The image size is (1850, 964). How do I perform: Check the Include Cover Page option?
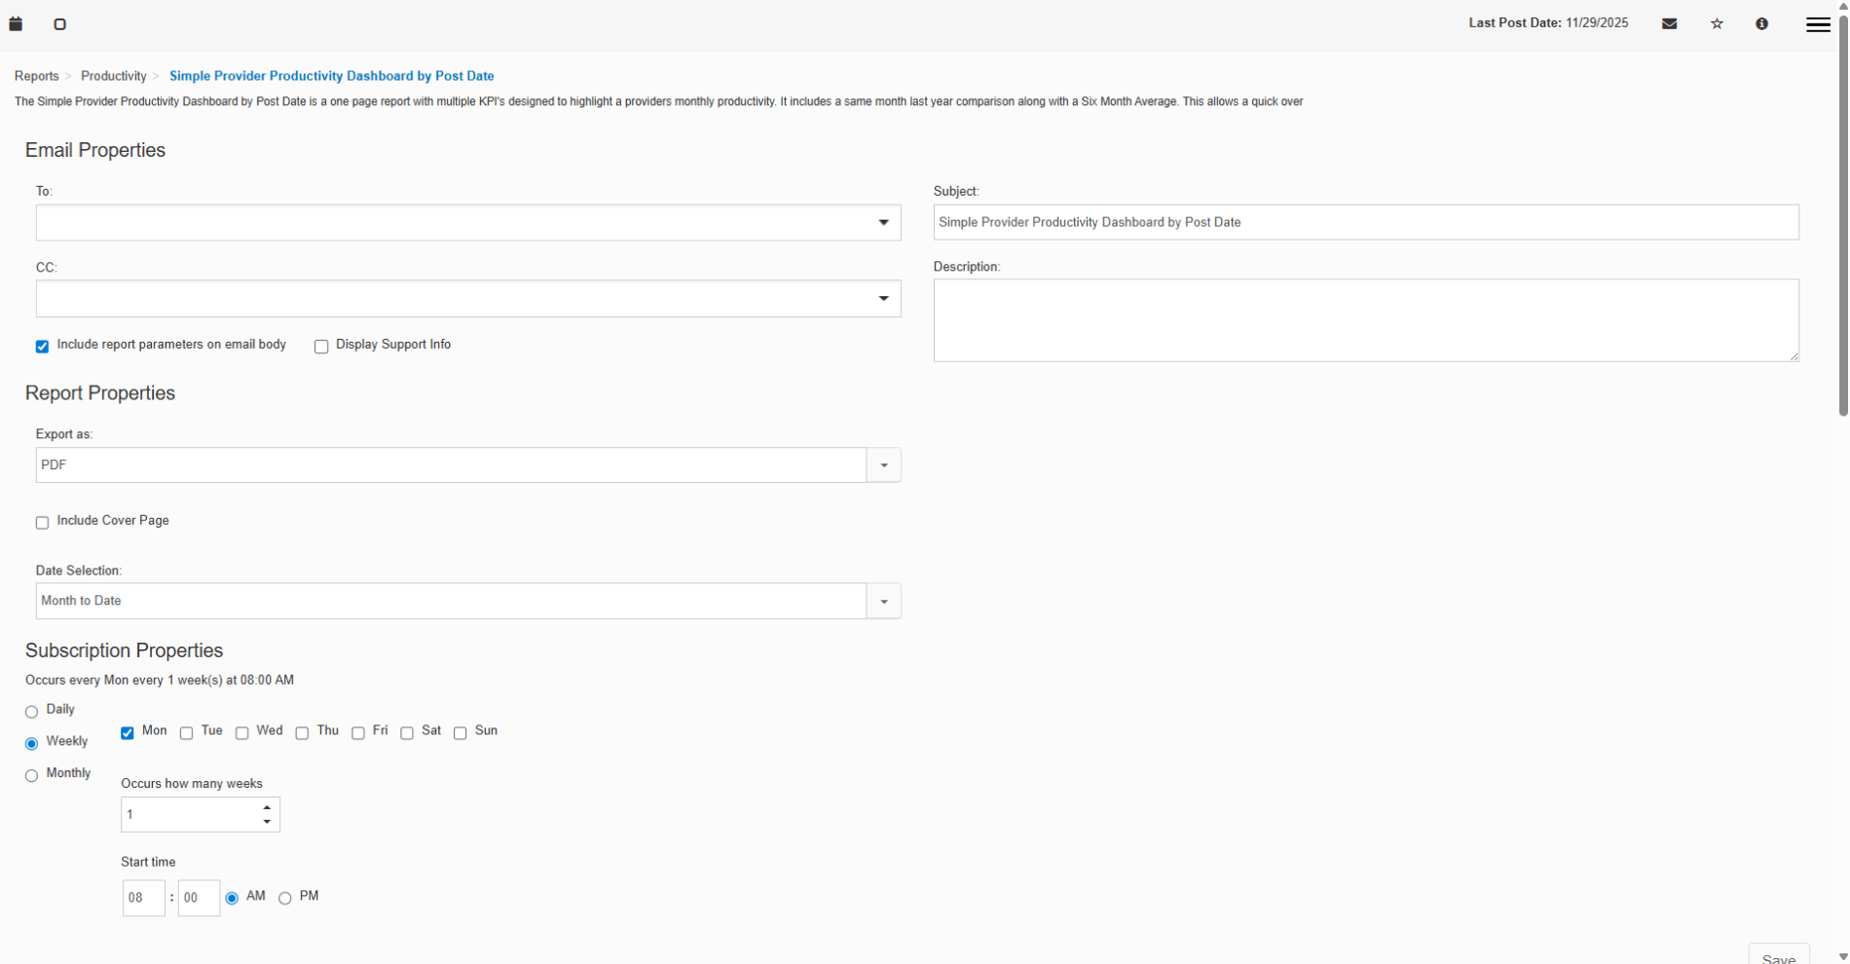[x=42, y=523]
